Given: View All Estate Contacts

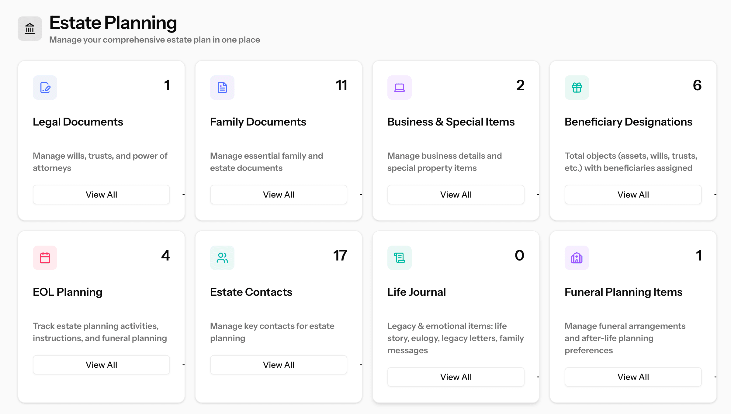Looking at the screenshot, I should click(x=278, y=364).
